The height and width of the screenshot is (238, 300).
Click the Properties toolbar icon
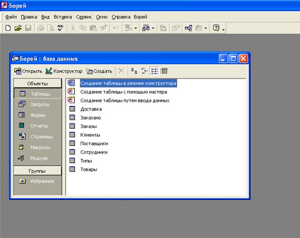(x=176, y=28)
